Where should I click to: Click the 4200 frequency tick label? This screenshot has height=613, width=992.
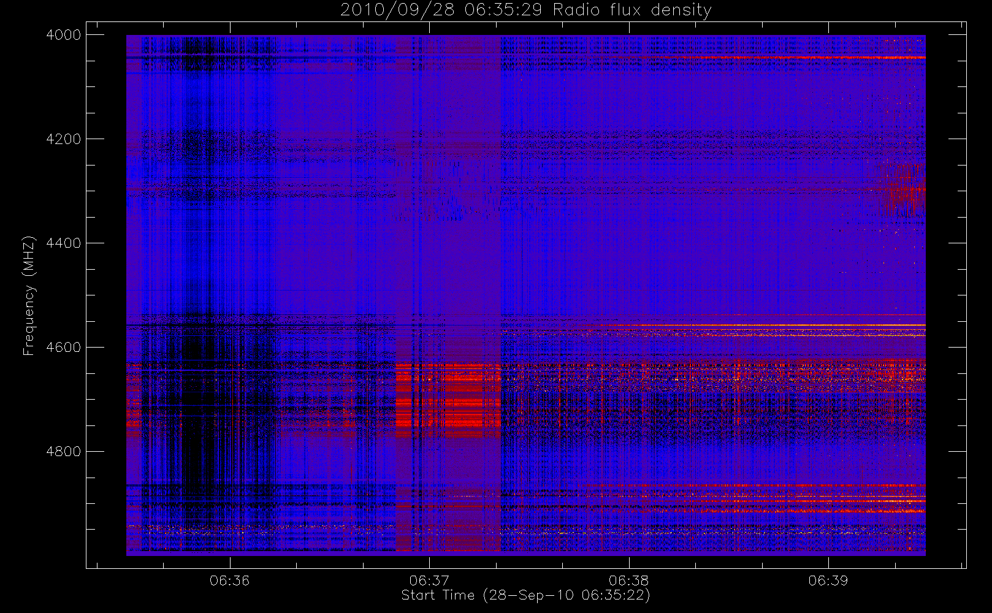pyautogui.click(x=64, y=139)
